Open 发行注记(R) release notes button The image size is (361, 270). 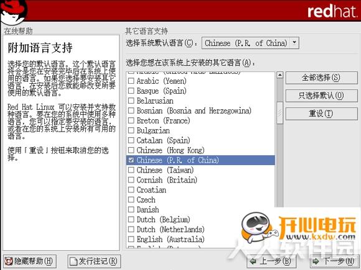tap(94, 261)
